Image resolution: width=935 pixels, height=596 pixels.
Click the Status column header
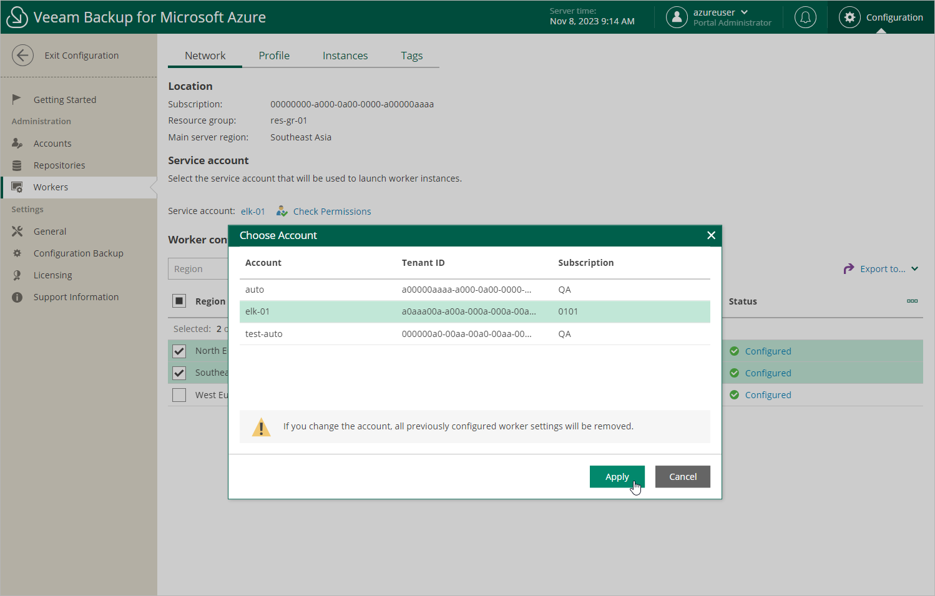(x=743, y=301)
